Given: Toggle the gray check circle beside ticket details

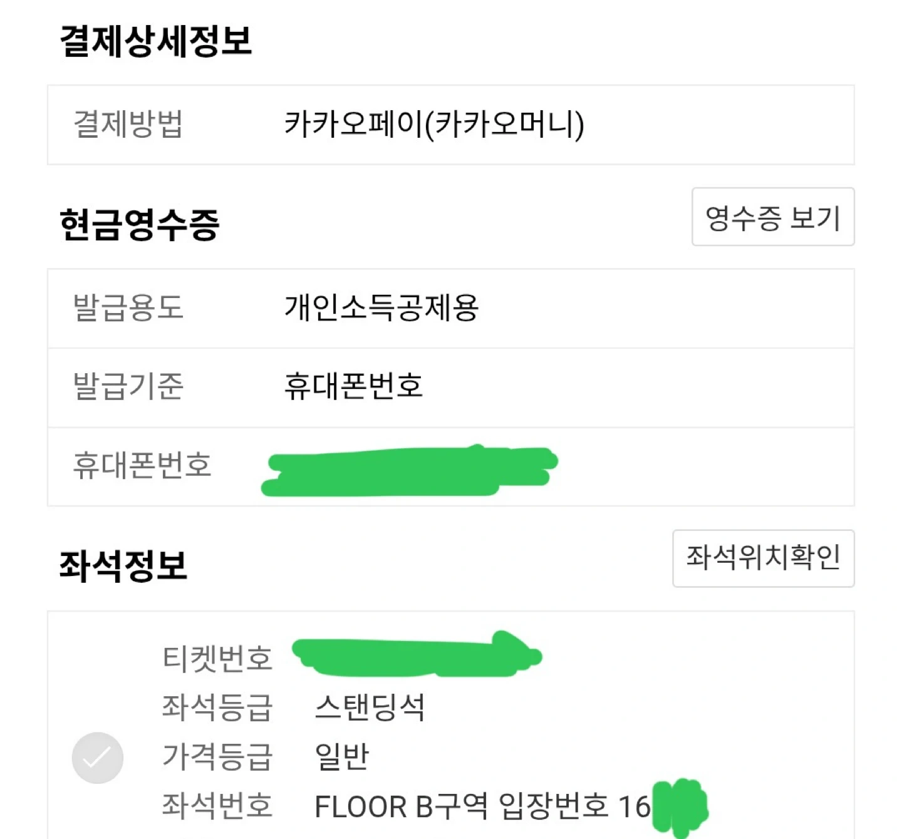Looking at the screenshot, I should [98, 758].
